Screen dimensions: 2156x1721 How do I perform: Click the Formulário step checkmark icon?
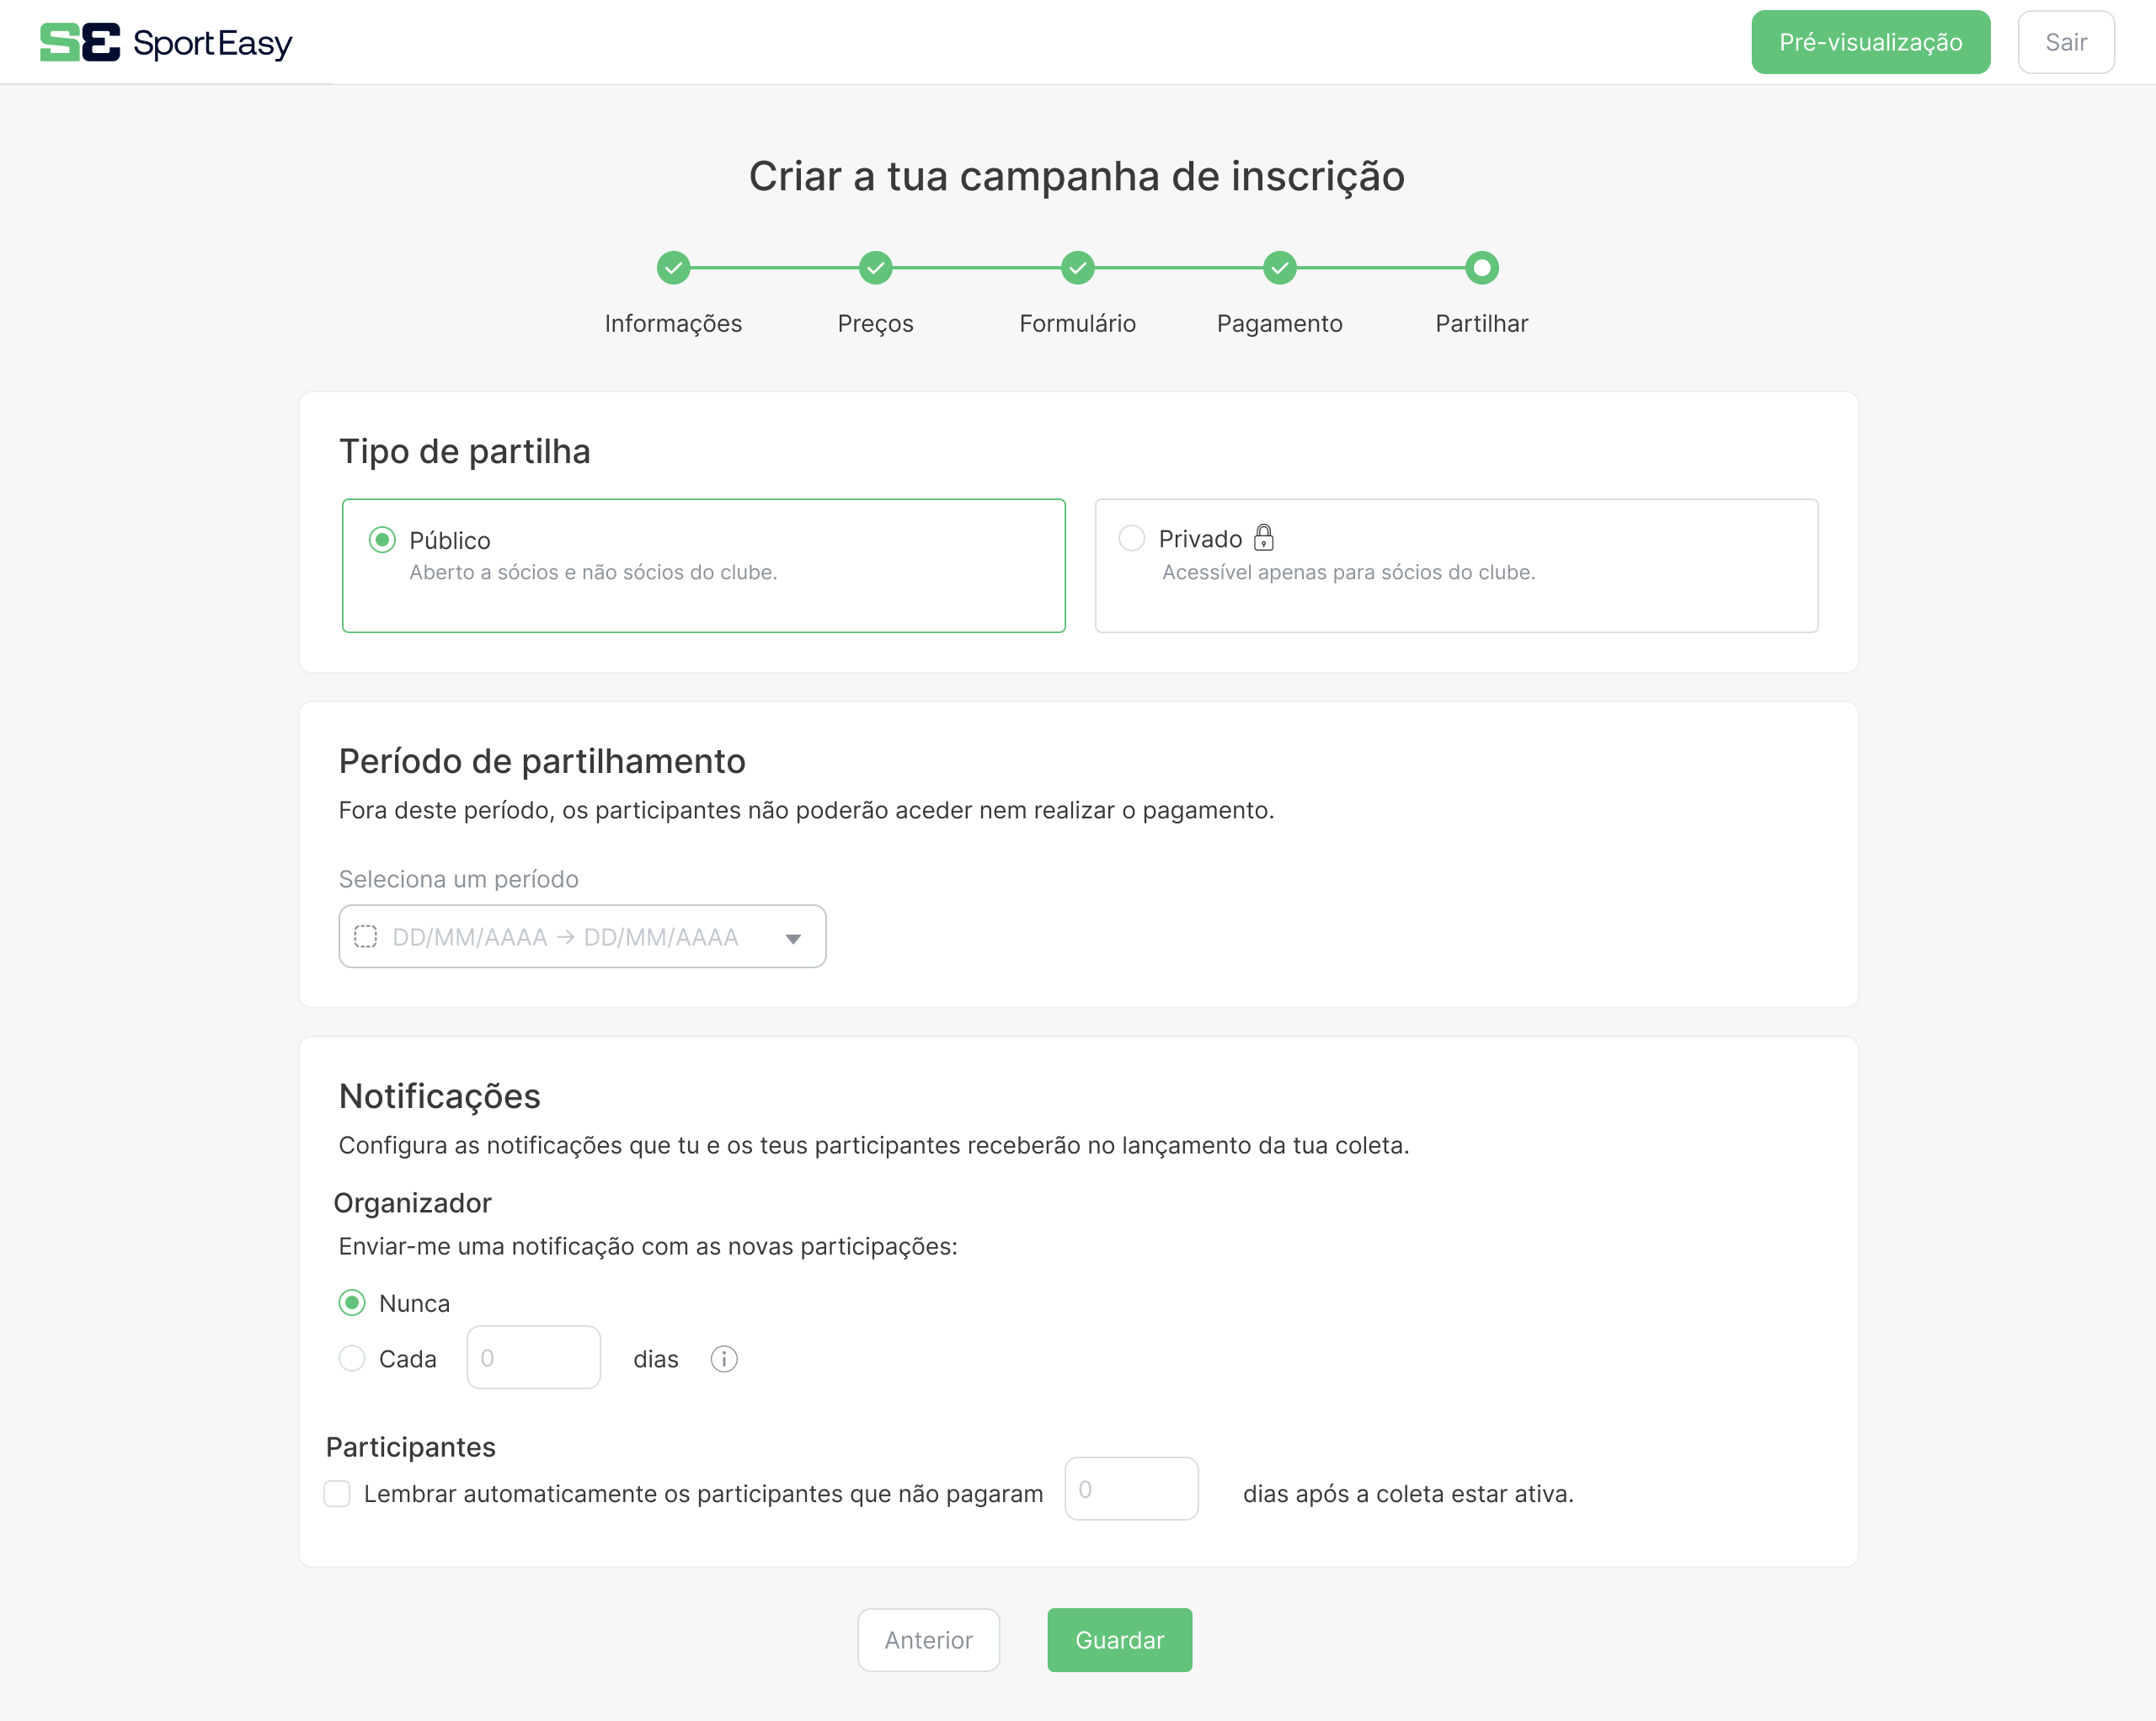pyautogui.click(x=1077, y=268)
